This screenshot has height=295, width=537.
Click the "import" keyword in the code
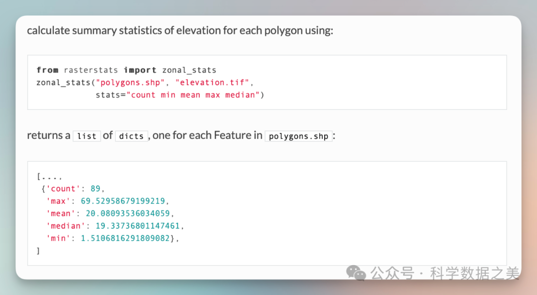pos(140,70)
